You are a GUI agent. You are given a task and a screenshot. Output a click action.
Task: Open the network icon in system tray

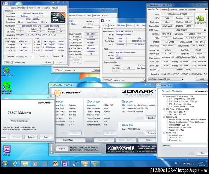pos(188,164)
